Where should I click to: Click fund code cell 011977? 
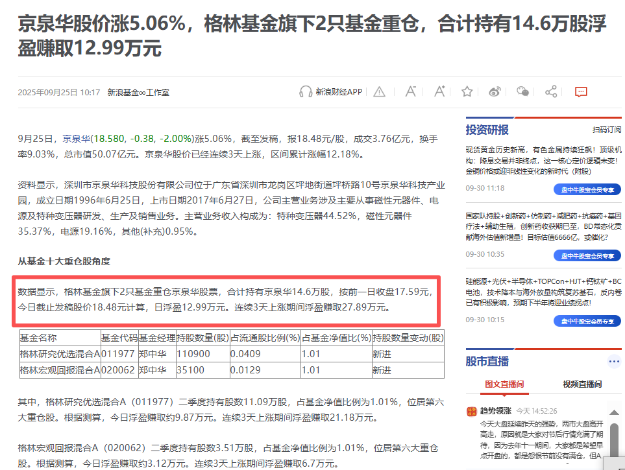118,354
